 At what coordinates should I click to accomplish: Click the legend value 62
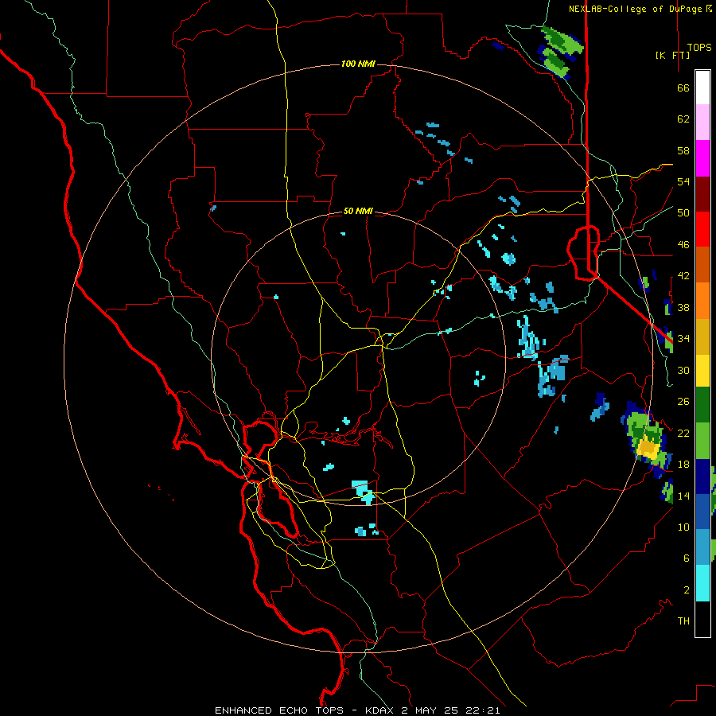coord(683,119)
